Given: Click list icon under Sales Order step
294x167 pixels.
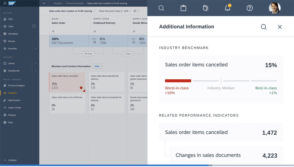Looking at the screenshot, I should coord(53,31).
